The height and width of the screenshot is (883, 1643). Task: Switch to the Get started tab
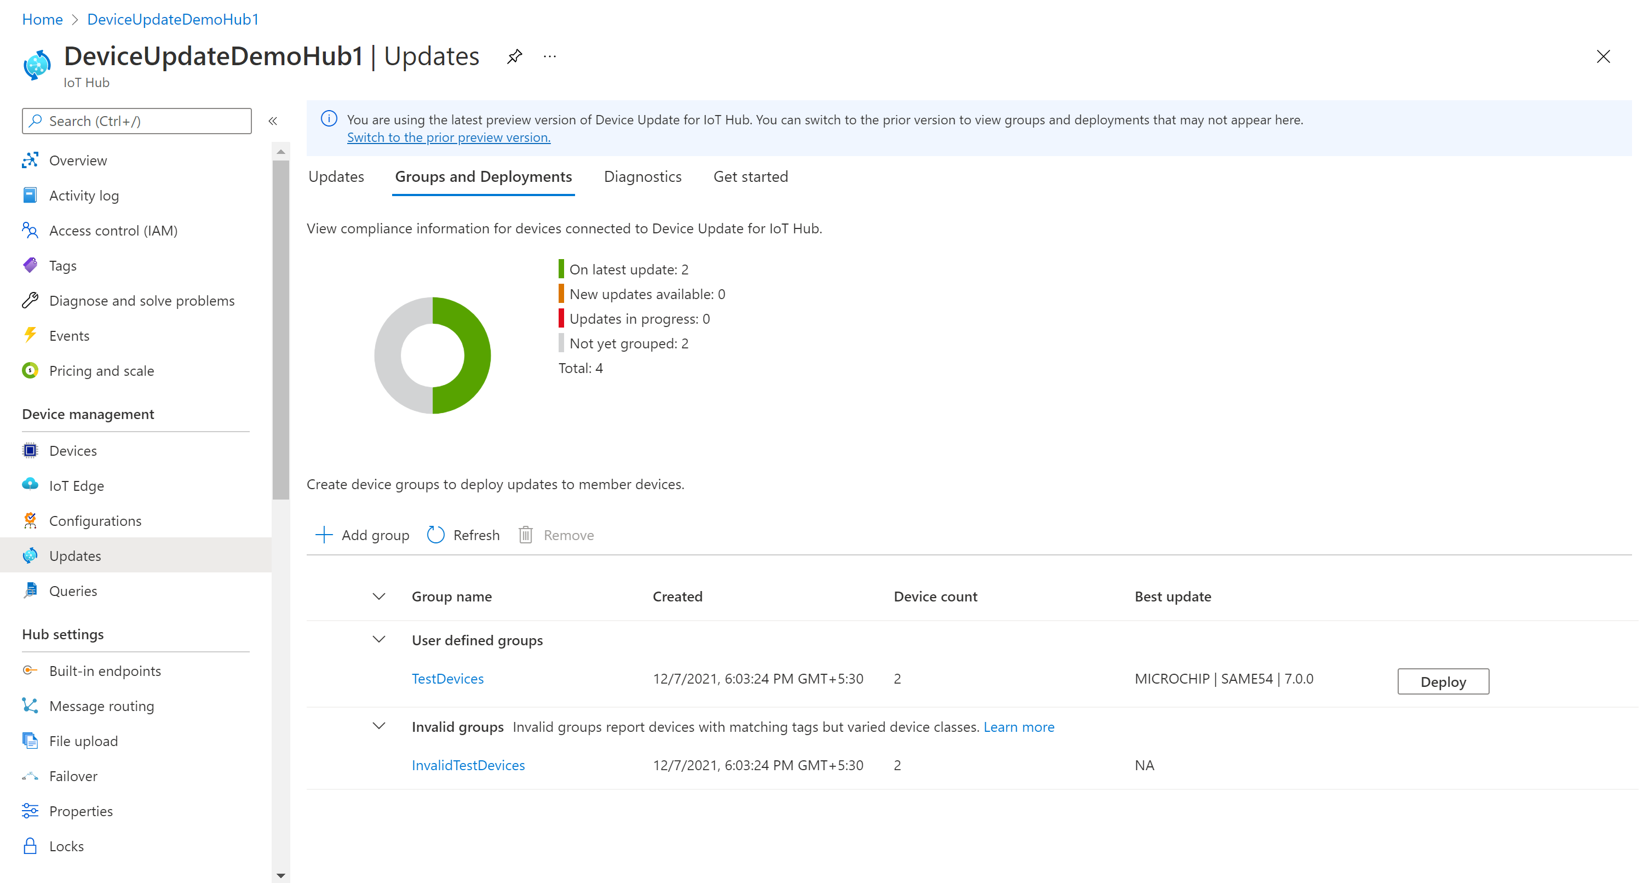750,177
